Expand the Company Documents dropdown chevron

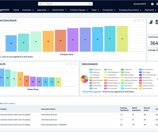140,10
